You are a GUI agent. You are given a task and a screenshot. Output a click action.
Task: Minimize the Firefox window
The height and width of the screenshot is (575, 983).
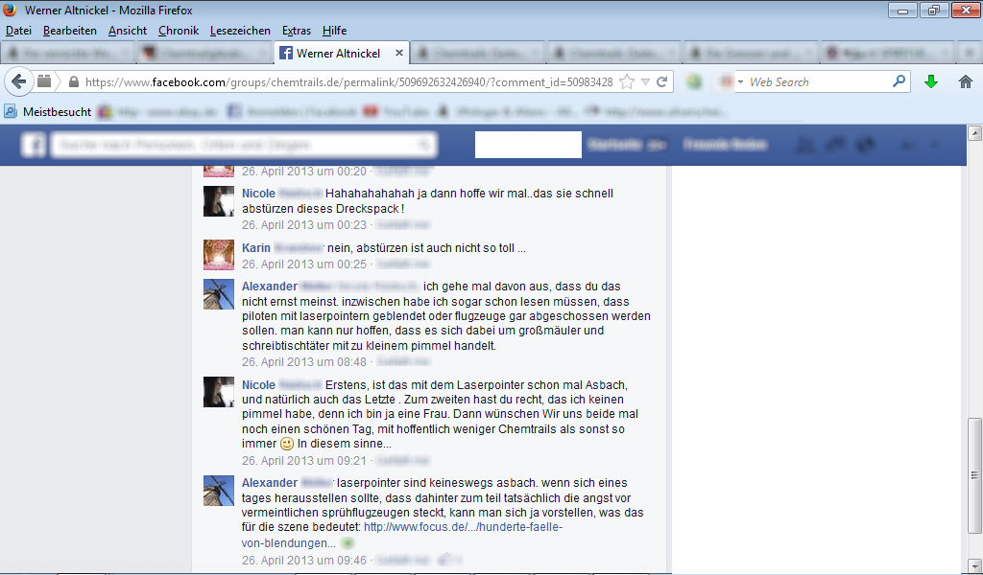(x=902, y=10)
